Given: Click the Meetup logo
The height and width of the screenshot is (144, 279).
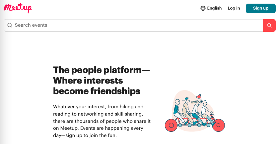Looking at the screenshot, I should (x=18, y=8).
